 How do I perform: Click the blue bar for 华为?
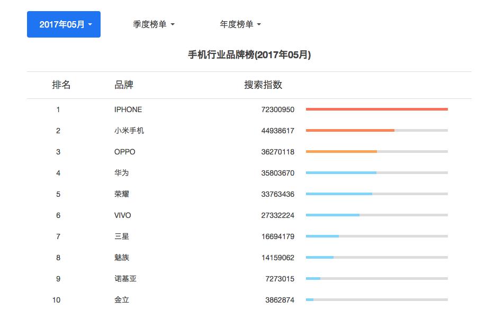coord(341,172)
